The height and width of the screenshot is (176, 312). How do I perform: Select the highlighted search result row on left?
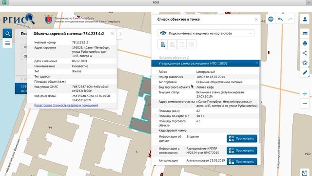(21, 88)
